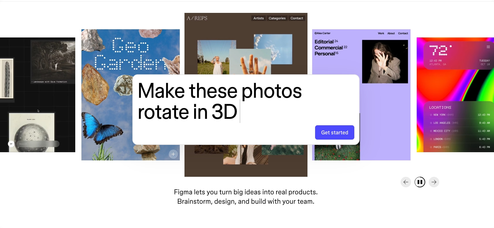Select NEW YORK location row
Screen dimensions: 494x228
click(460, 115)
